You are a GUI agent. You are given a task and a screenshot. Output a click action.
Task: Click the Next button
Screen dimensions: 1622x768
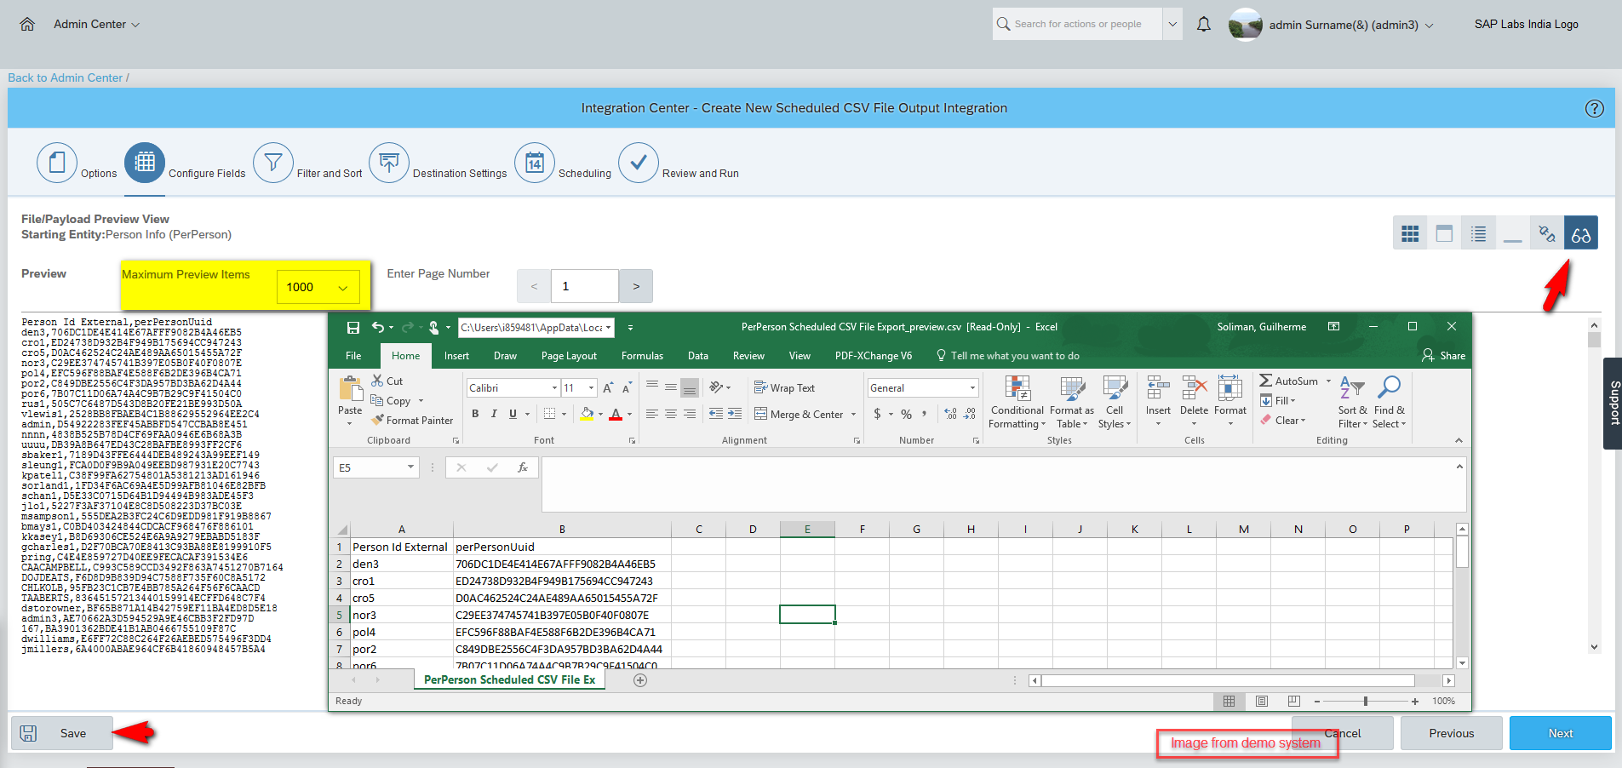(1560, 733)
